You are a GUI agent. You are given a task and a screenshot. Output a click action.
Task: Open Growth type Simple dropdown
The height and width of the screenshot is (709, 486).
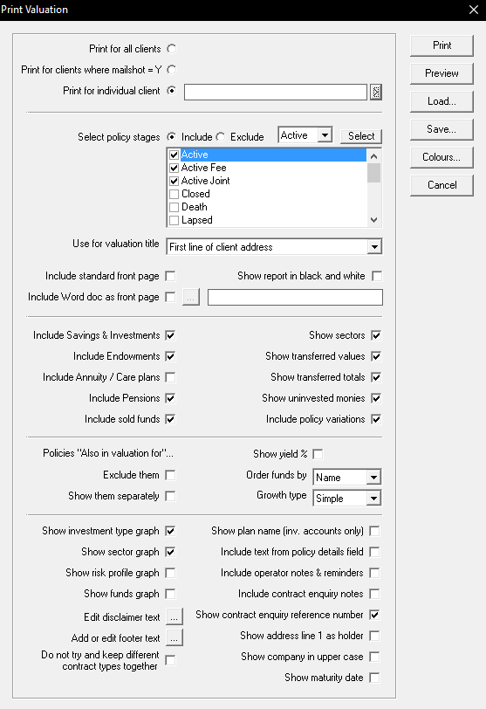373,499
